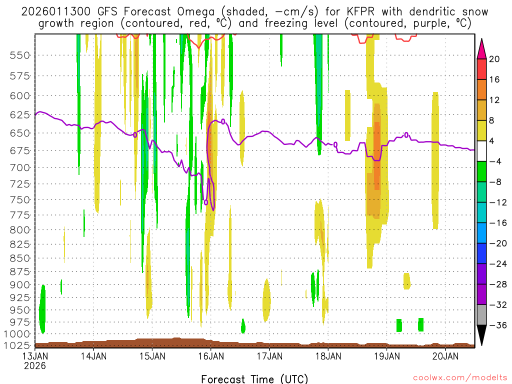Click the black downward arrow below the colorbar
Image resolution: width=512 pixels, height=384 pixels.
tap(482, 335)
